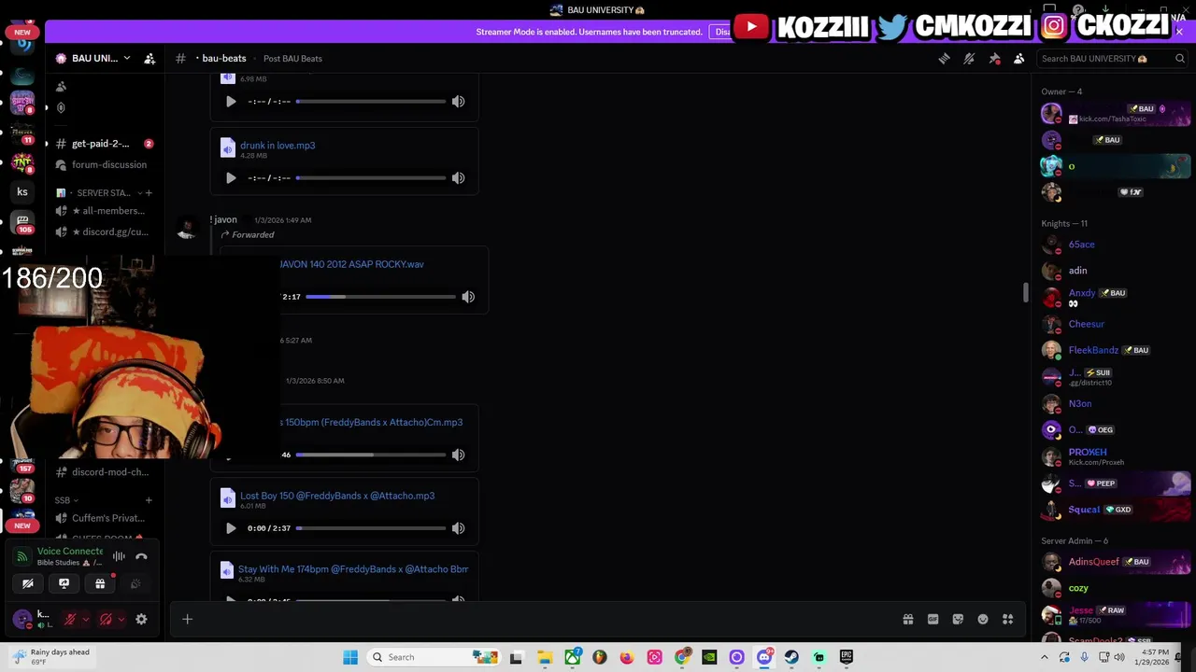The image size is (1196, 672).
Task: Open the JAVON 140 2012 ASAP ROCKY.wav link
Action: [351, 264]
